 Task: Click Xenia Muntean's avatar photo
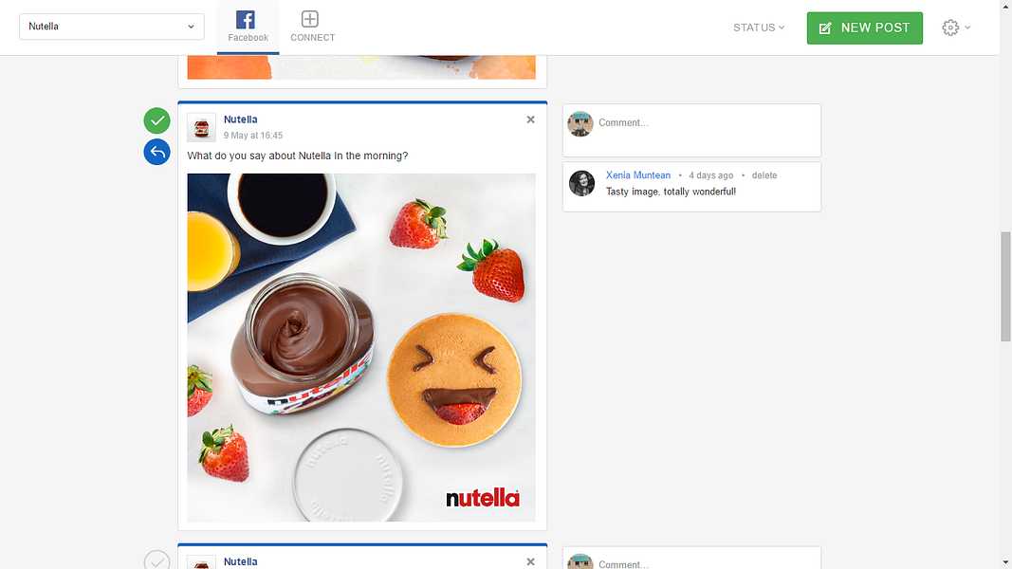click(581, 183)
